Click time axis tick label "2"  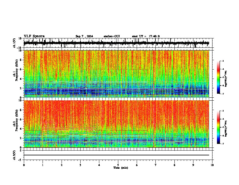coord(62,165)
